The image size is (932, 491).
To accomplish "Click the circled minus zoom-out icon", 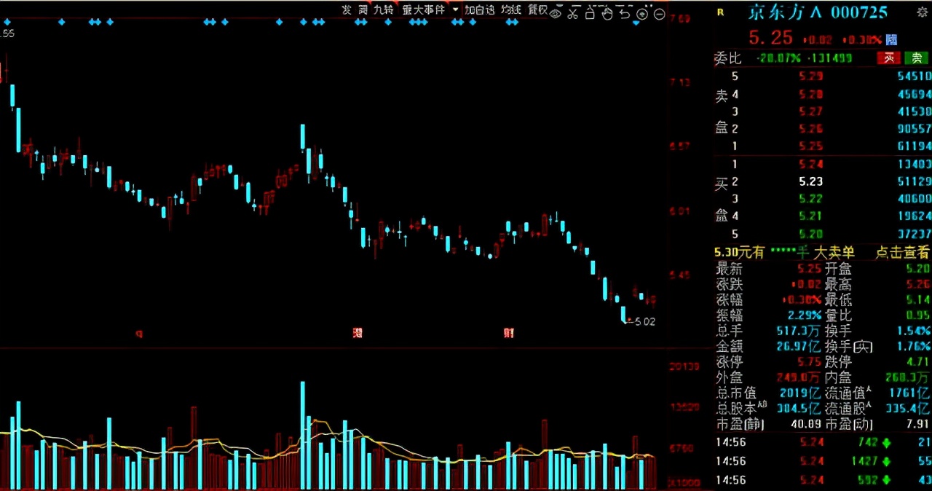I will (x=659, y=14).
